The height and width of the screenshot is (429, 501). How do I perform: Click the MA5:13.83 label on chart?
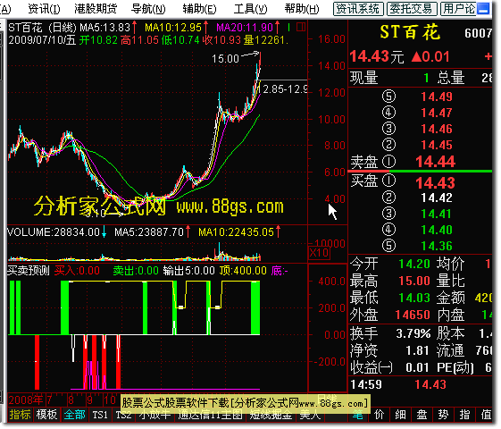point(104,28)
